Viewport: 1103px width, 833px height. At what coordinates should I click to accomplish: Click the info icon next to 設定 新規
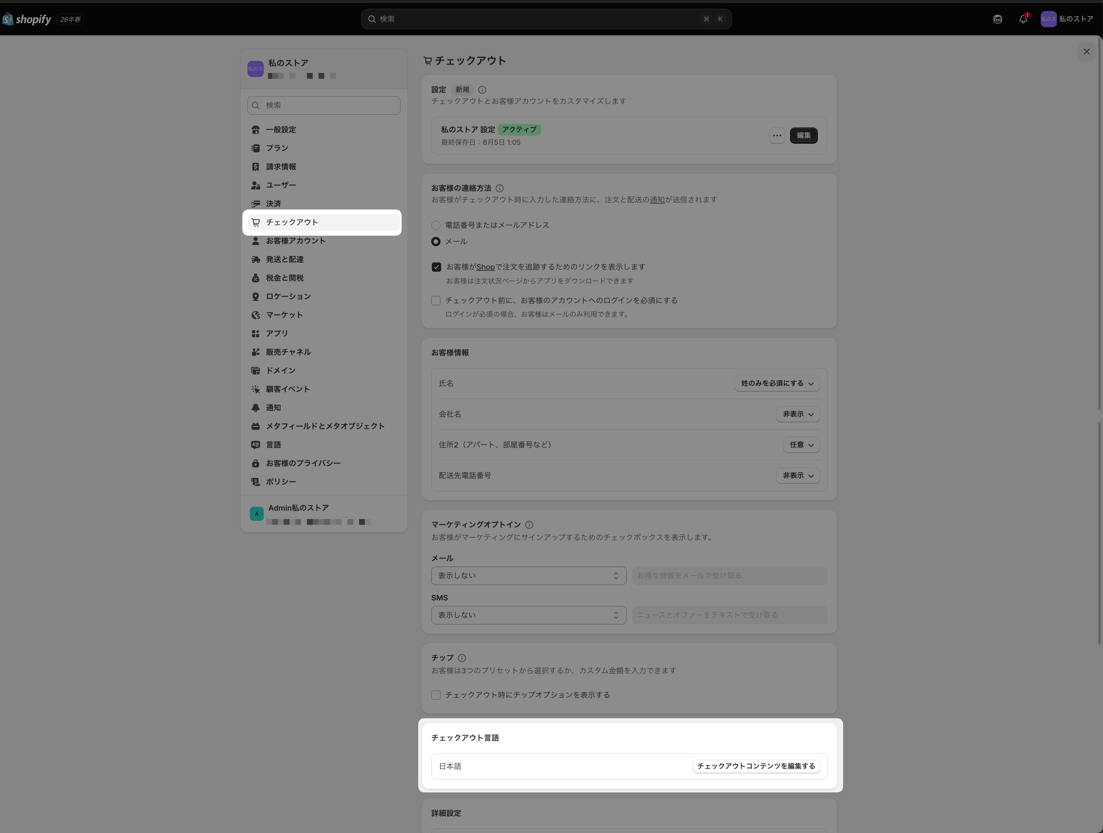(x=482, y=90)
